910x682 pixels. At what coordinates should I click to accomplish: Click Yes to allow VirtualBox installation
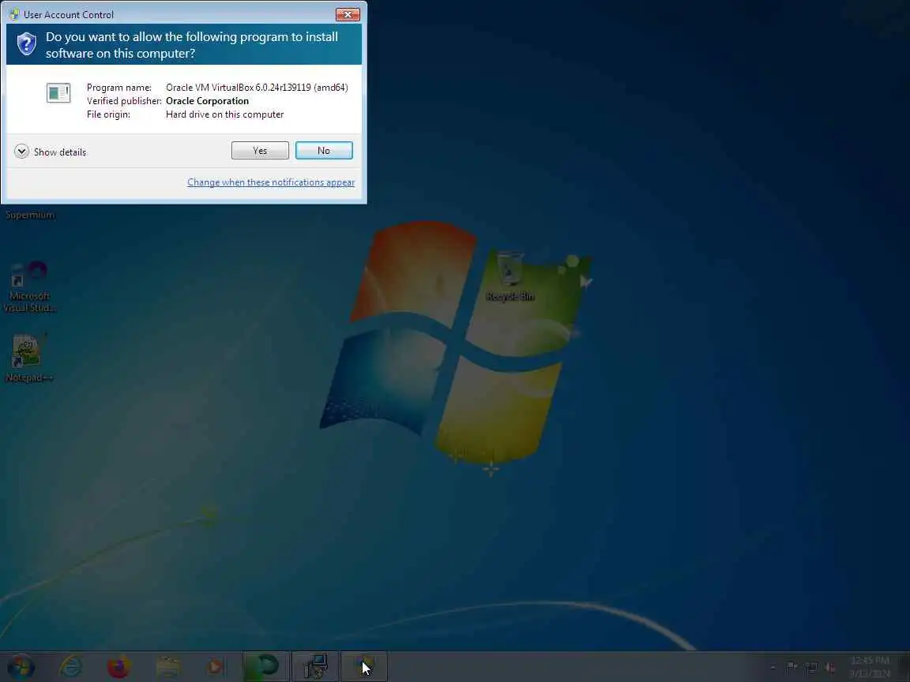click(260, 150)
